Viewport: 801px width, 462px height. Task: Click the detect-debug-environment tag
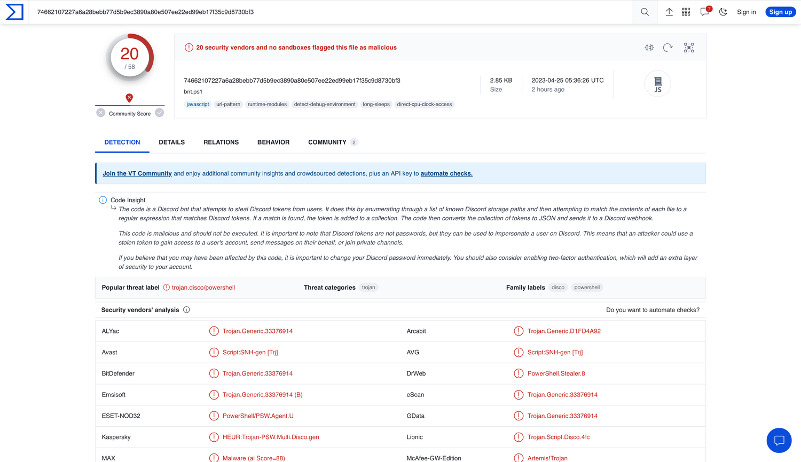pyautogui.click(x=325, y=105)
